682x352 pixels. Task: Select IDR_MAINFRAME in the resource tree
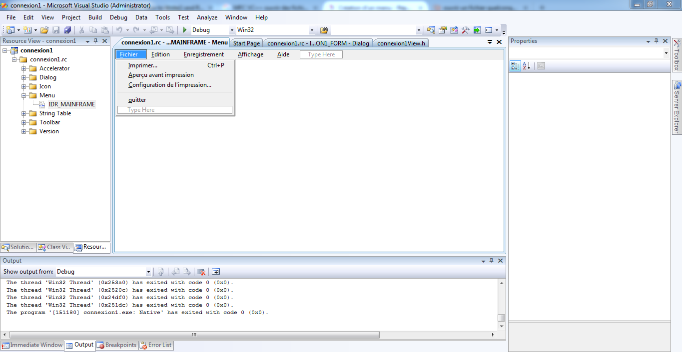[71, 104]
